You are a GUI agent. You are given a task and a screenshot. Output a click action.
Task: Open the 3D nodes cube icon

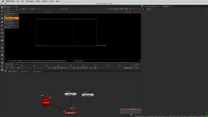(x=2, y=40)
